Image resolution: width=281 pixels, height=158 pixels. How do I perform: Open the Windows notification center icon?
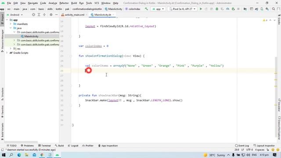[275, 155]
